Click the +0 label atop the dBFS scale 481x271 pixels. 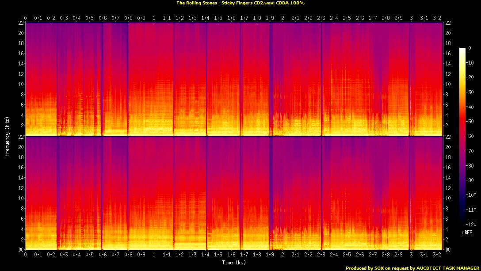click(x=470, y=48)
